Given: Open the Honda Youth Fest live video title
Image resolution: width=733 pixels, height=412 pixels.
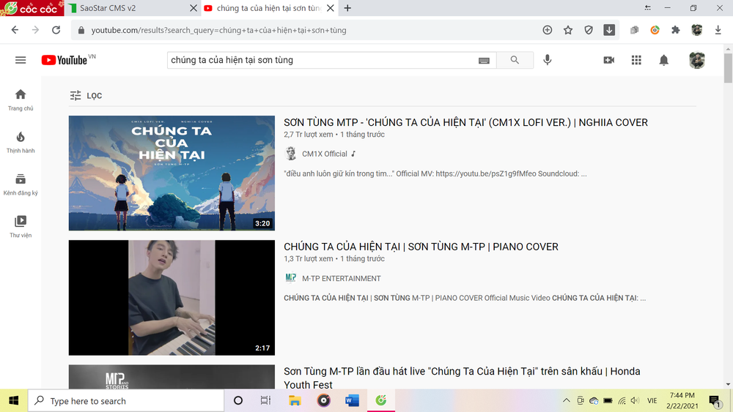Looking at the screenshot, I should [x=462, y=378].
